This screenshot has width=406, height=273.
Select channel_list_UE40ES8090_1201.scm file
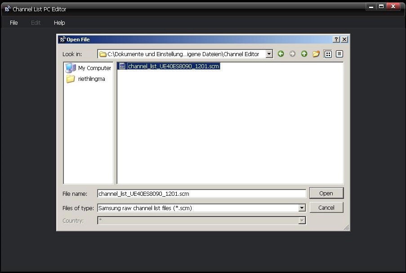173,66
